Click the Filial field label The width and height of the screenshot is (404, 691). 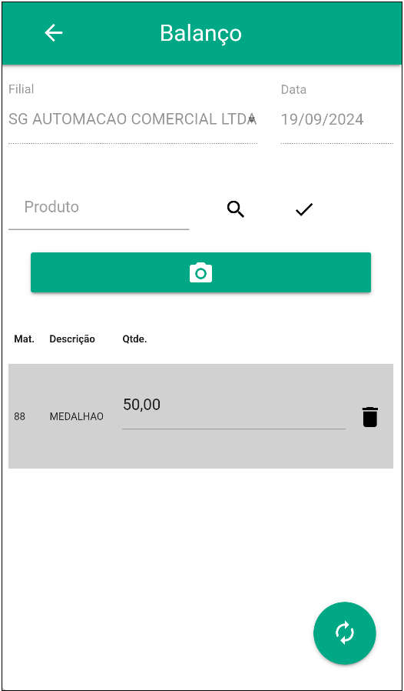click(22, 89)
